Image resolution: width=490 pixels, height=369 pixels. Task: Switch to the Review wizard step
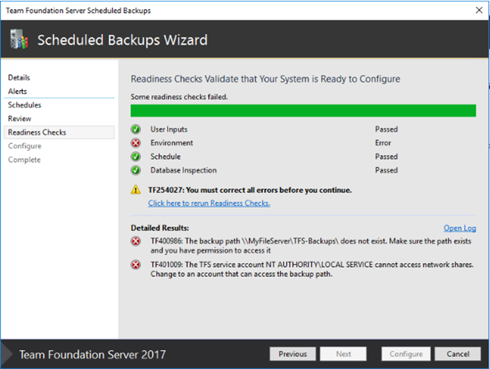click(x=19, y=119)
